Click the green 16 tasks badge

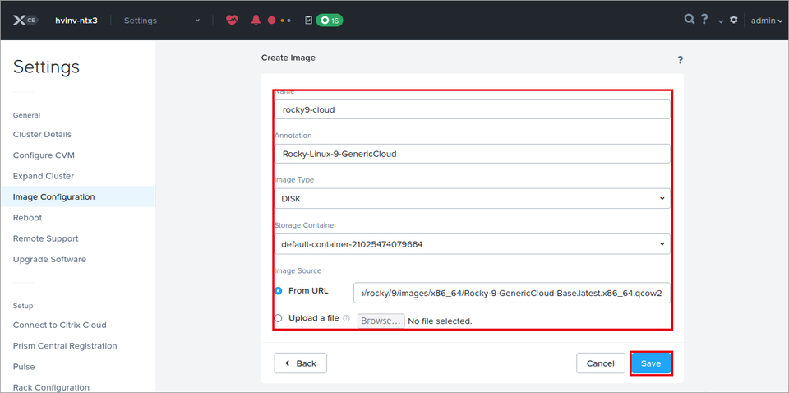[x=330, y=21]
